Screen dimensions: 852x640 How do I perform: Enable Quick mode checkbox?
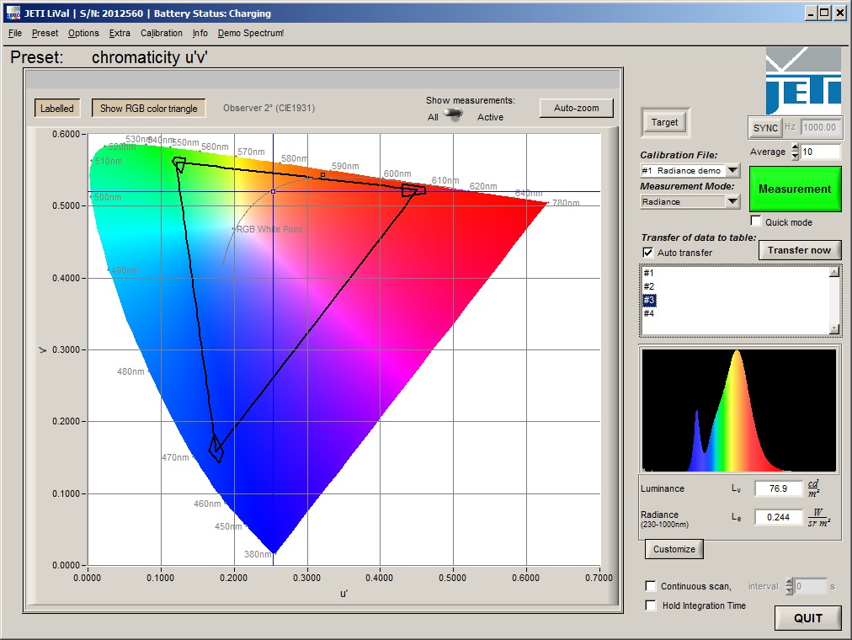pos(756,221)
